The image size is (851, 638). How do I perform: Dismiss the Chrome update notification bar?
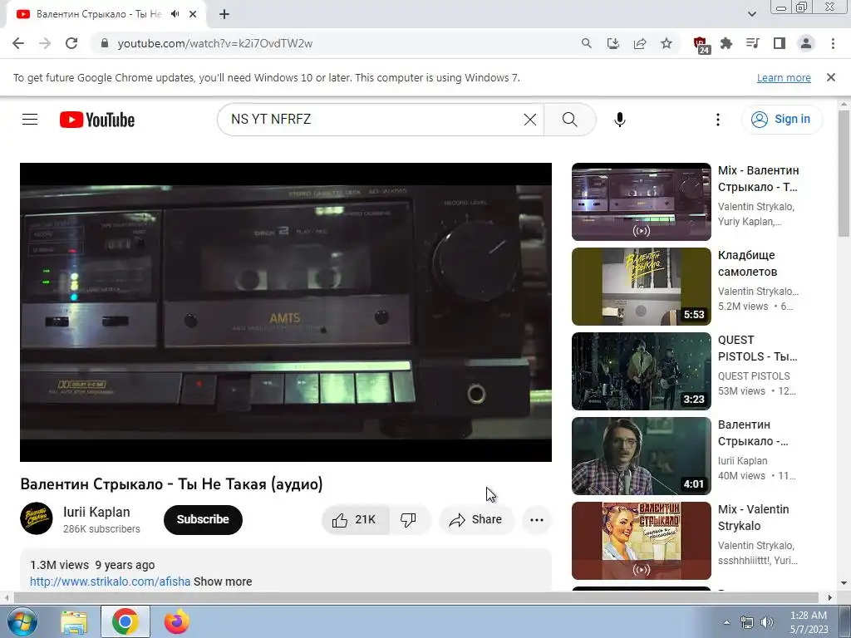click(x=830, y=77)
